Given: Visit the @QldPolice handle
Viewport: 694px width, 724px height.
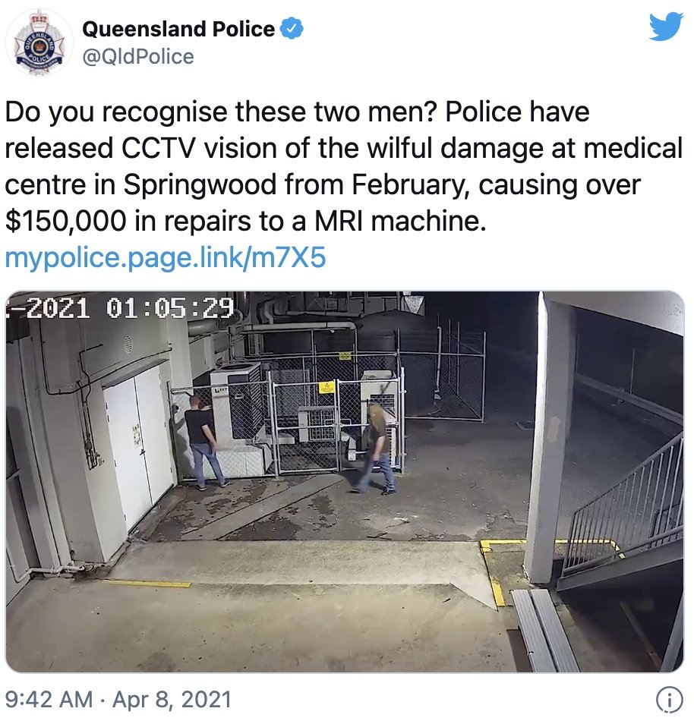Looking at the screenshot, I should (137, 57).
